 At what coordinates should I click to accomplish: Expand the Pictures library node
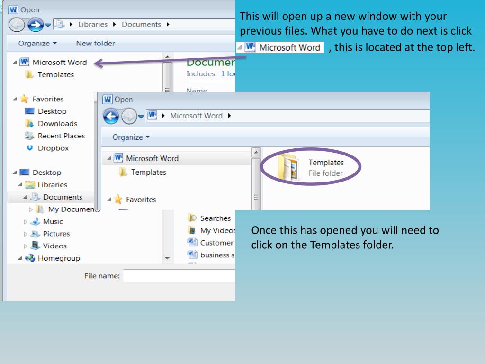(x=26, y=234)
